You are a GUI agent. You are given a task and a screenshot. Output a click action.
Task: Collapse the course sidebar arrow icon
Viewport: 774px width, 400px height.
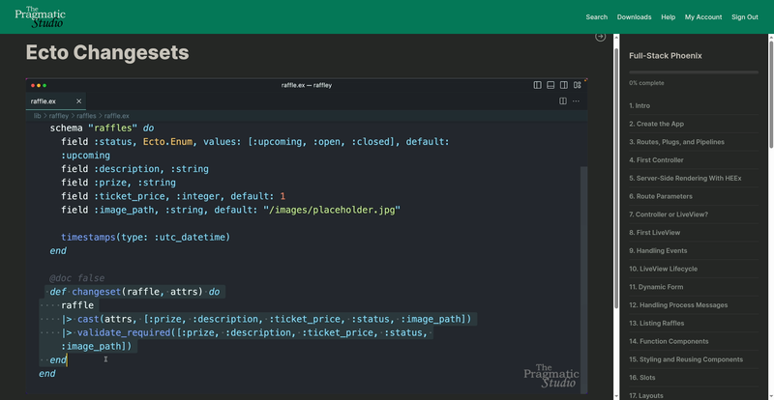tap(600, 37)
